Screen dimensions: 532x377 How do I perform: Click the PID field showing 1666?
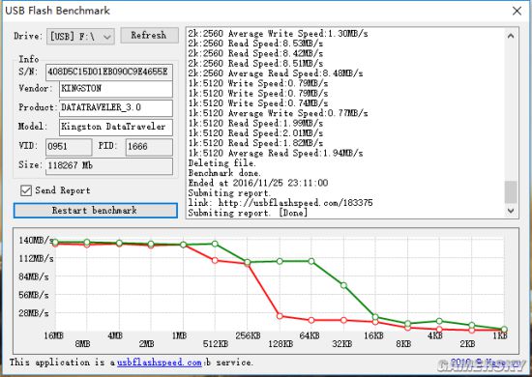(149, 147)
